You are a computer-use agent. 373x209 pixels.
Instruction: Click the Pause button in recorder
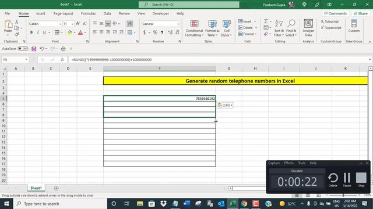pyautogui.click(x=347, y=179)
